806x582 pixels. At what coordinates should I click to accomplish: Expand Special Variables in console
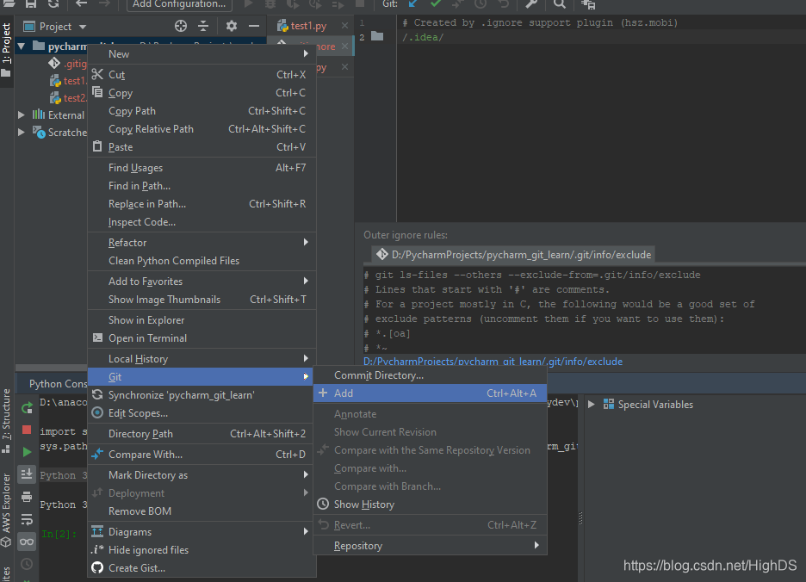(591, 404)
